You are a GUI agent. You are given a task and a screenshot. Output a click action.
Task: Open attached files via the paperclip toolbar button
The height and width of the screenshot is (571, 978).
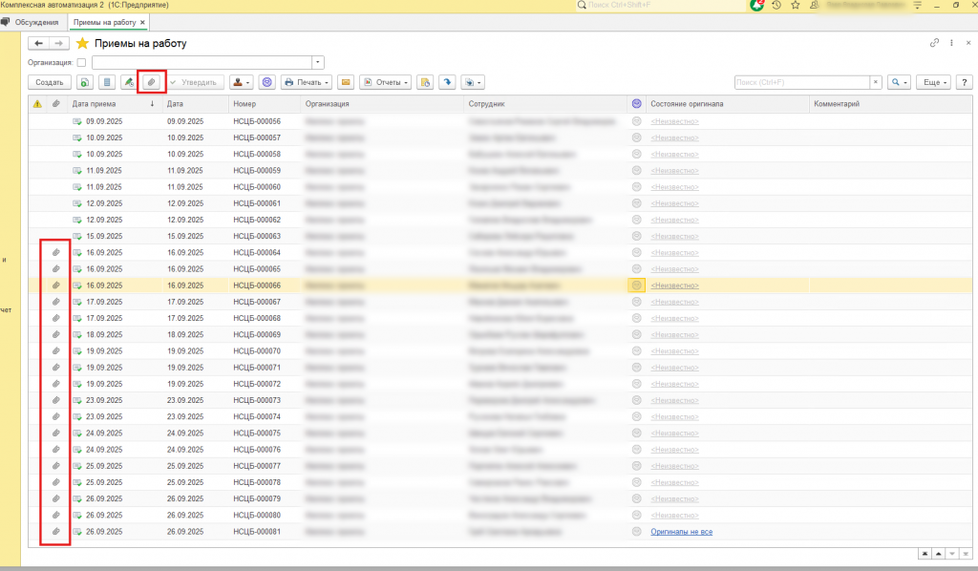pyautogui.click(x=151, y=82)
